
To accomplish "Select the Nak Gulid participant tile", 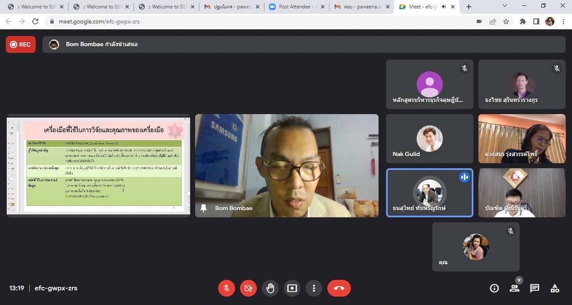I will [429, 139].
